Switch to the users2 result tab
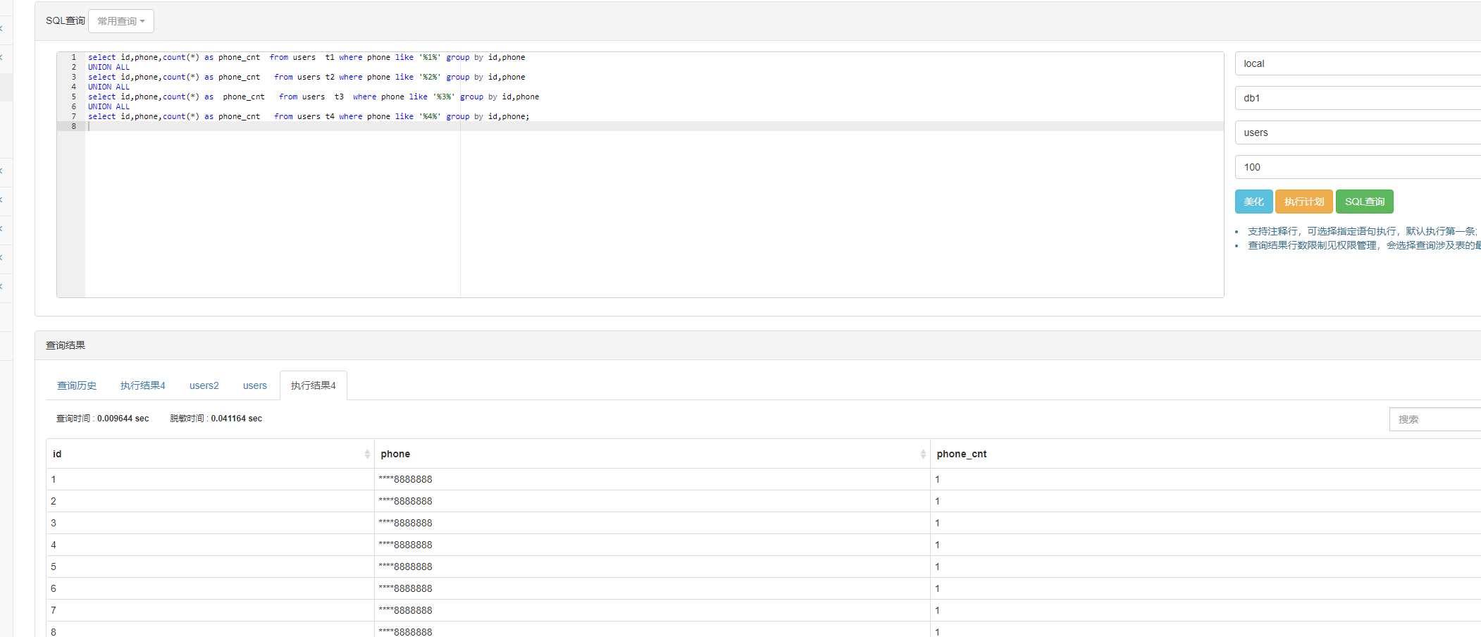1481x637 pixels. [x=204, y=385]
